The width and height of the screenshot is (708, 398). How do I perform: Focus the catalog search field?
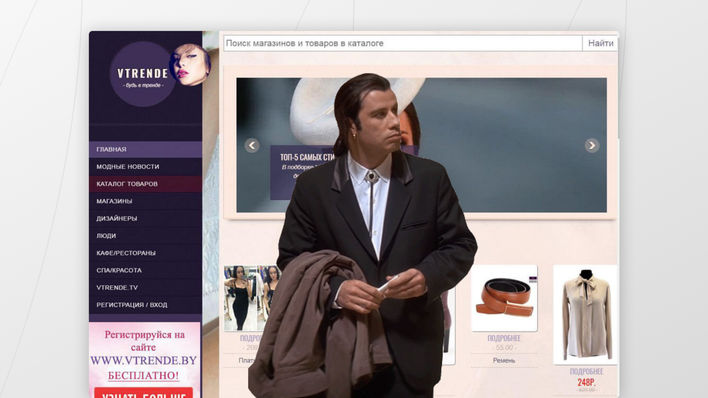tap(403, 43)
